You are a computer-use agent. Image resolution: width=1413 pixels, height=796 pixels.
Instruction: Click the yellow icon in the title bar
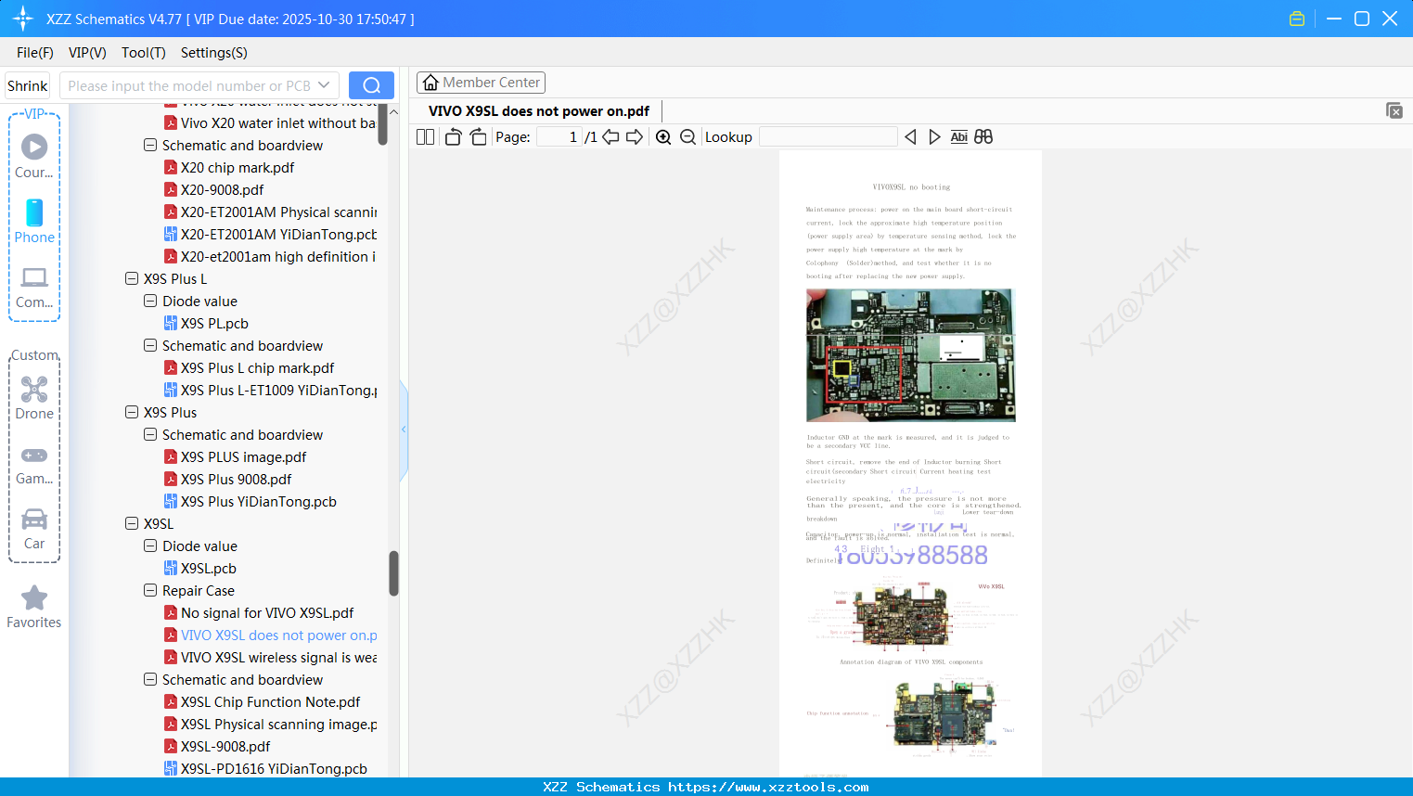pos(1297,19)
